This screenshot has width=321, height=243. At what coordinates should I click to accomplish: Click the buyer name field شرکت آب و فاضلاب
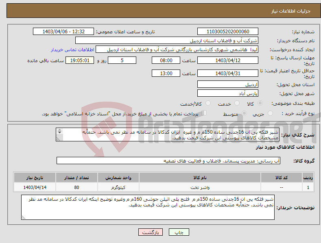point(167,41)
